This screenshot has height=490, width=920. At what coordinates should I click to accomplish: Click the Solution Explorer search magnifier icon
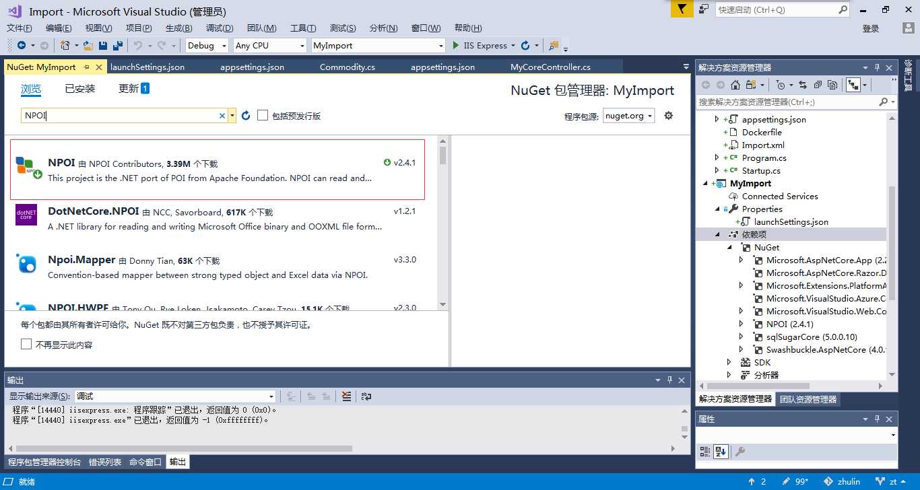click(883, 102)
